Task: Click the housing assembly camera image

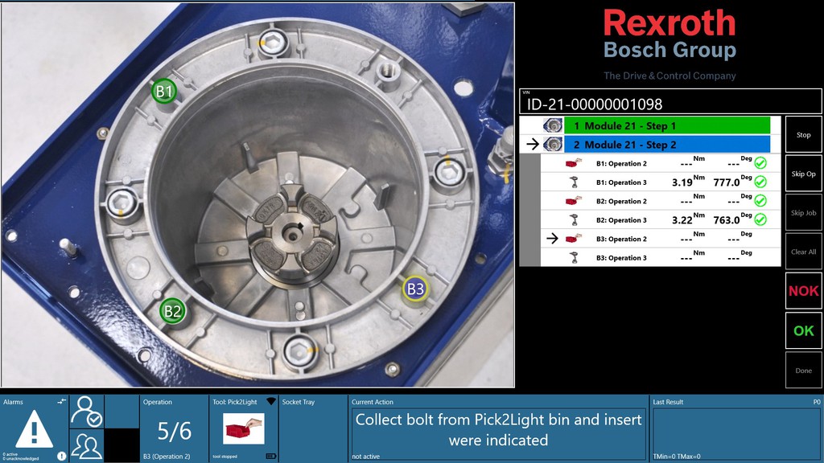Action: coord(257,195)
